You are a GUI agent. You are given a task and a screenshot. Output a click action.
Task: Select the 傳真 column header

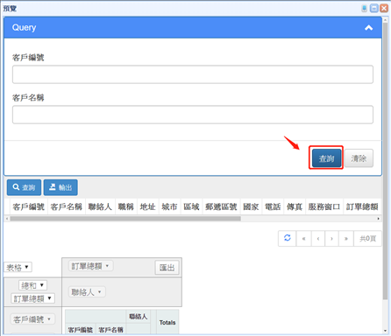(x=295, y=206)
